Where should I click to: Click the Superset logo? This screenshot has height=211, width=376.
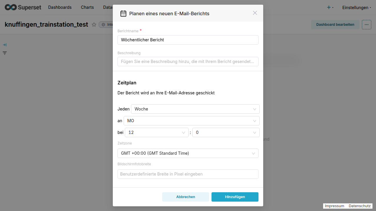(x=23, y=7)
